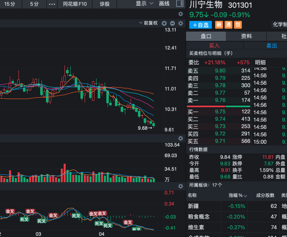
Task: Select 买一 price 9.75 row
Action: [x=219, y=112]
